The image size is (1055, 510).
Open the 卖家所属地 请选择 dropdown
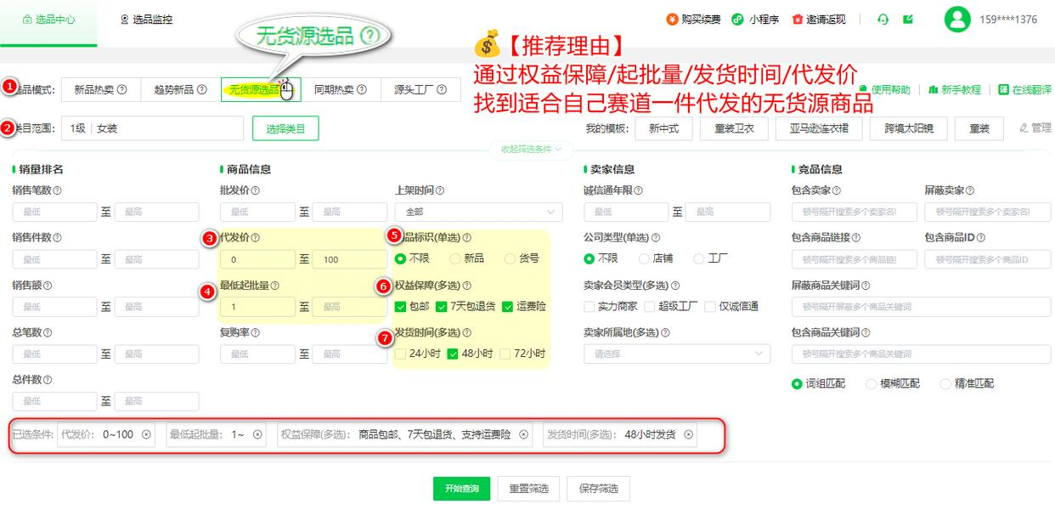tap(677, 354)
